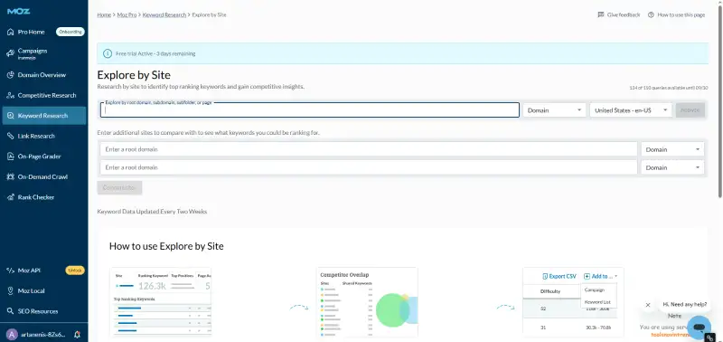Click the Moz logo in the sidebar
The image size is (723, 342).
click(x=18, y=11)
